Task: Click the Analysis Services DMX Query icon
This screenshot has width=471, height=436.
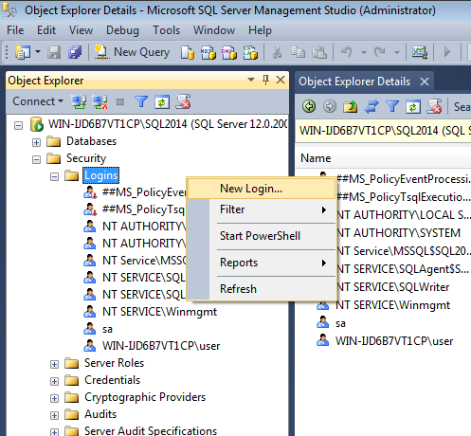Action: tap(229, 52)
